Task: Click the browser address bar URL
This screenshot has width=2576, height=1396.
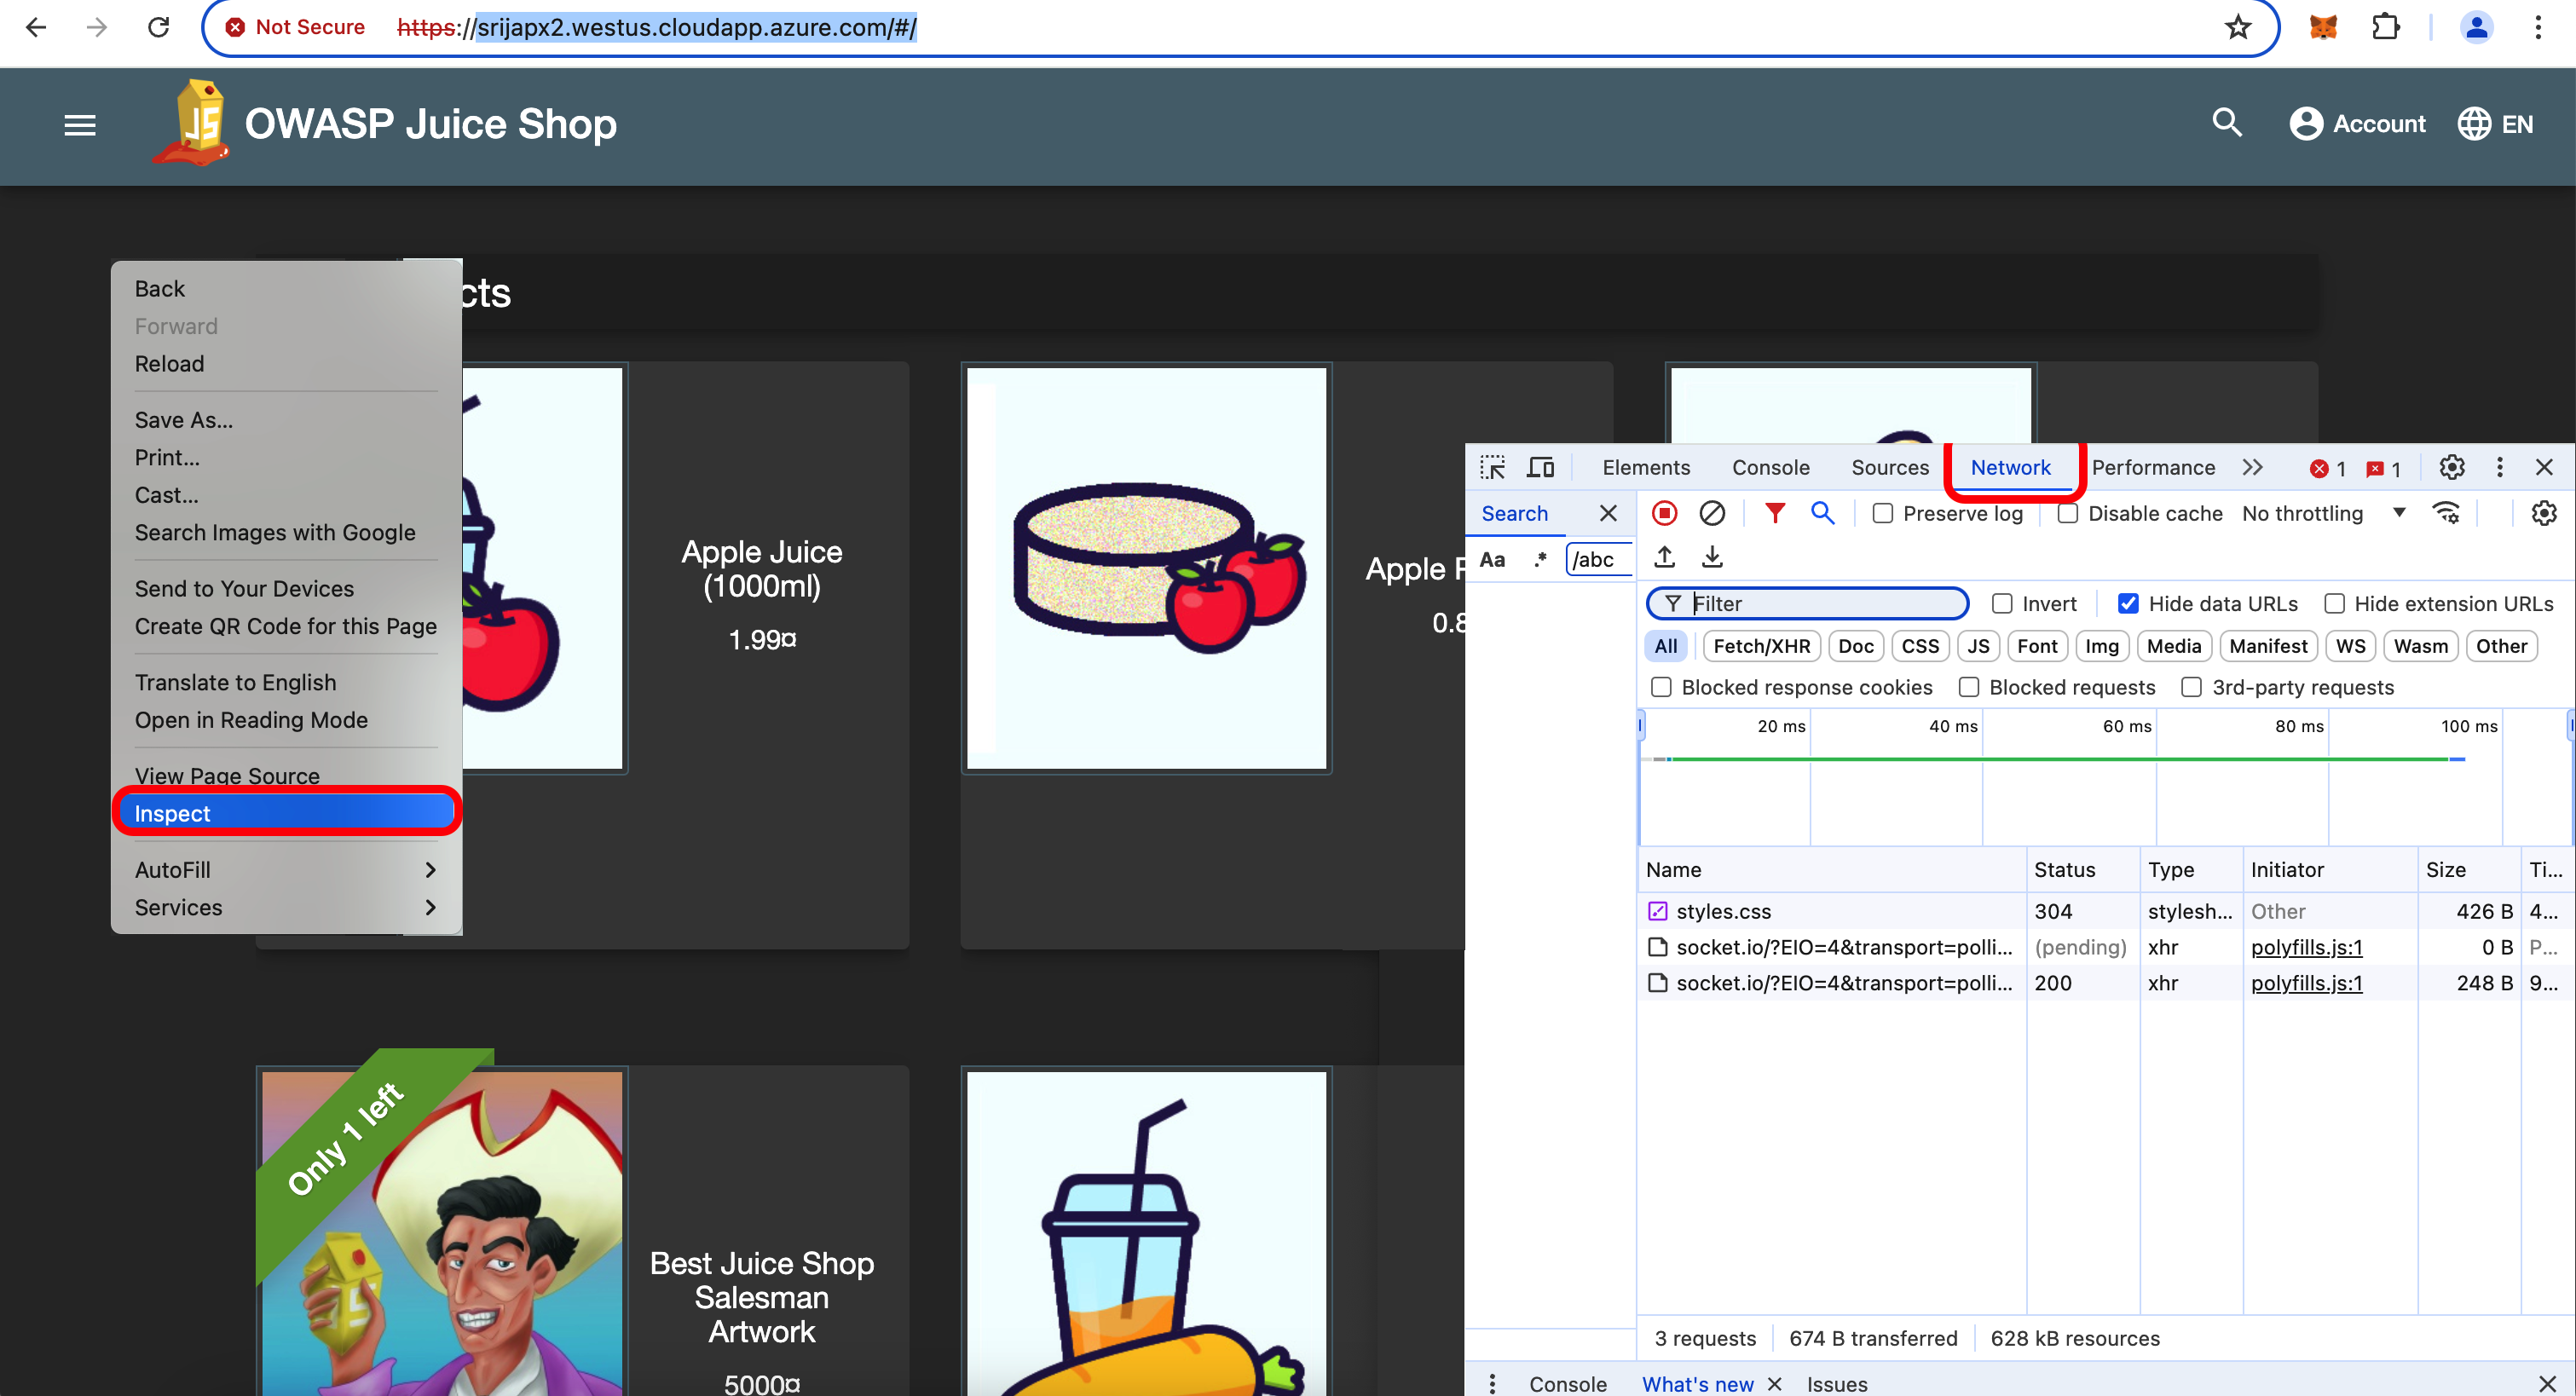Action: pyautogui.click(x=657, y=27)
